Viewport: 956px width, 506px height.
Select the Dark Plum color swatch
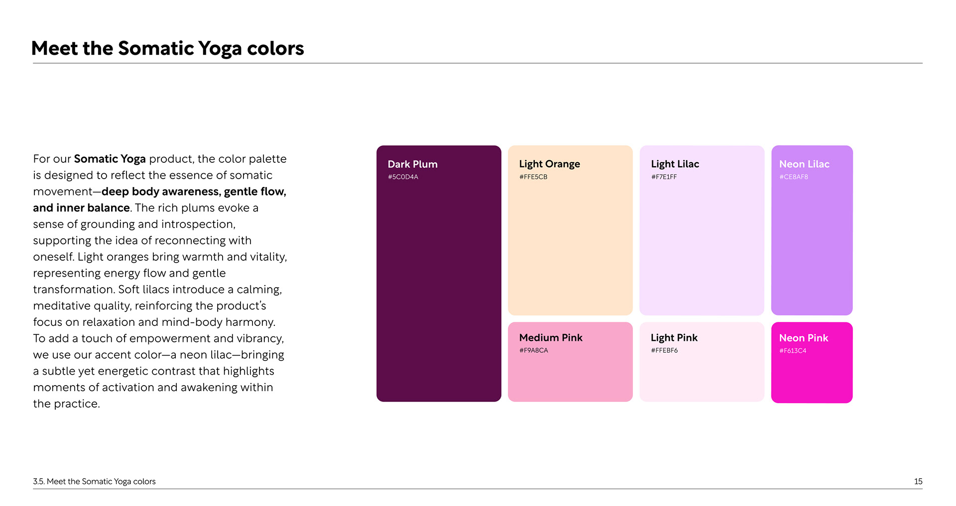point(439,274)
